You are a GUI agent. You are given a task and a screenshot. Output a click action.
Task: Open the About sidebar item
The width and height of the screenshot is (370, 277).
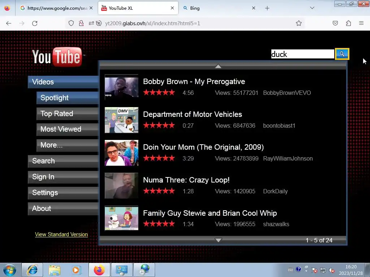63,208
